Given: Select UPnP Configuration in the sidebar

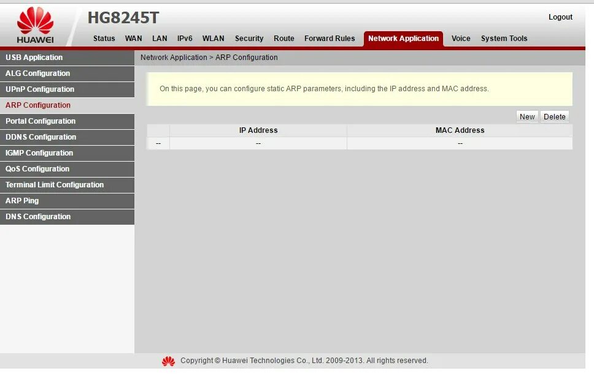Looking at the screenshot, I should coord(67,89).
